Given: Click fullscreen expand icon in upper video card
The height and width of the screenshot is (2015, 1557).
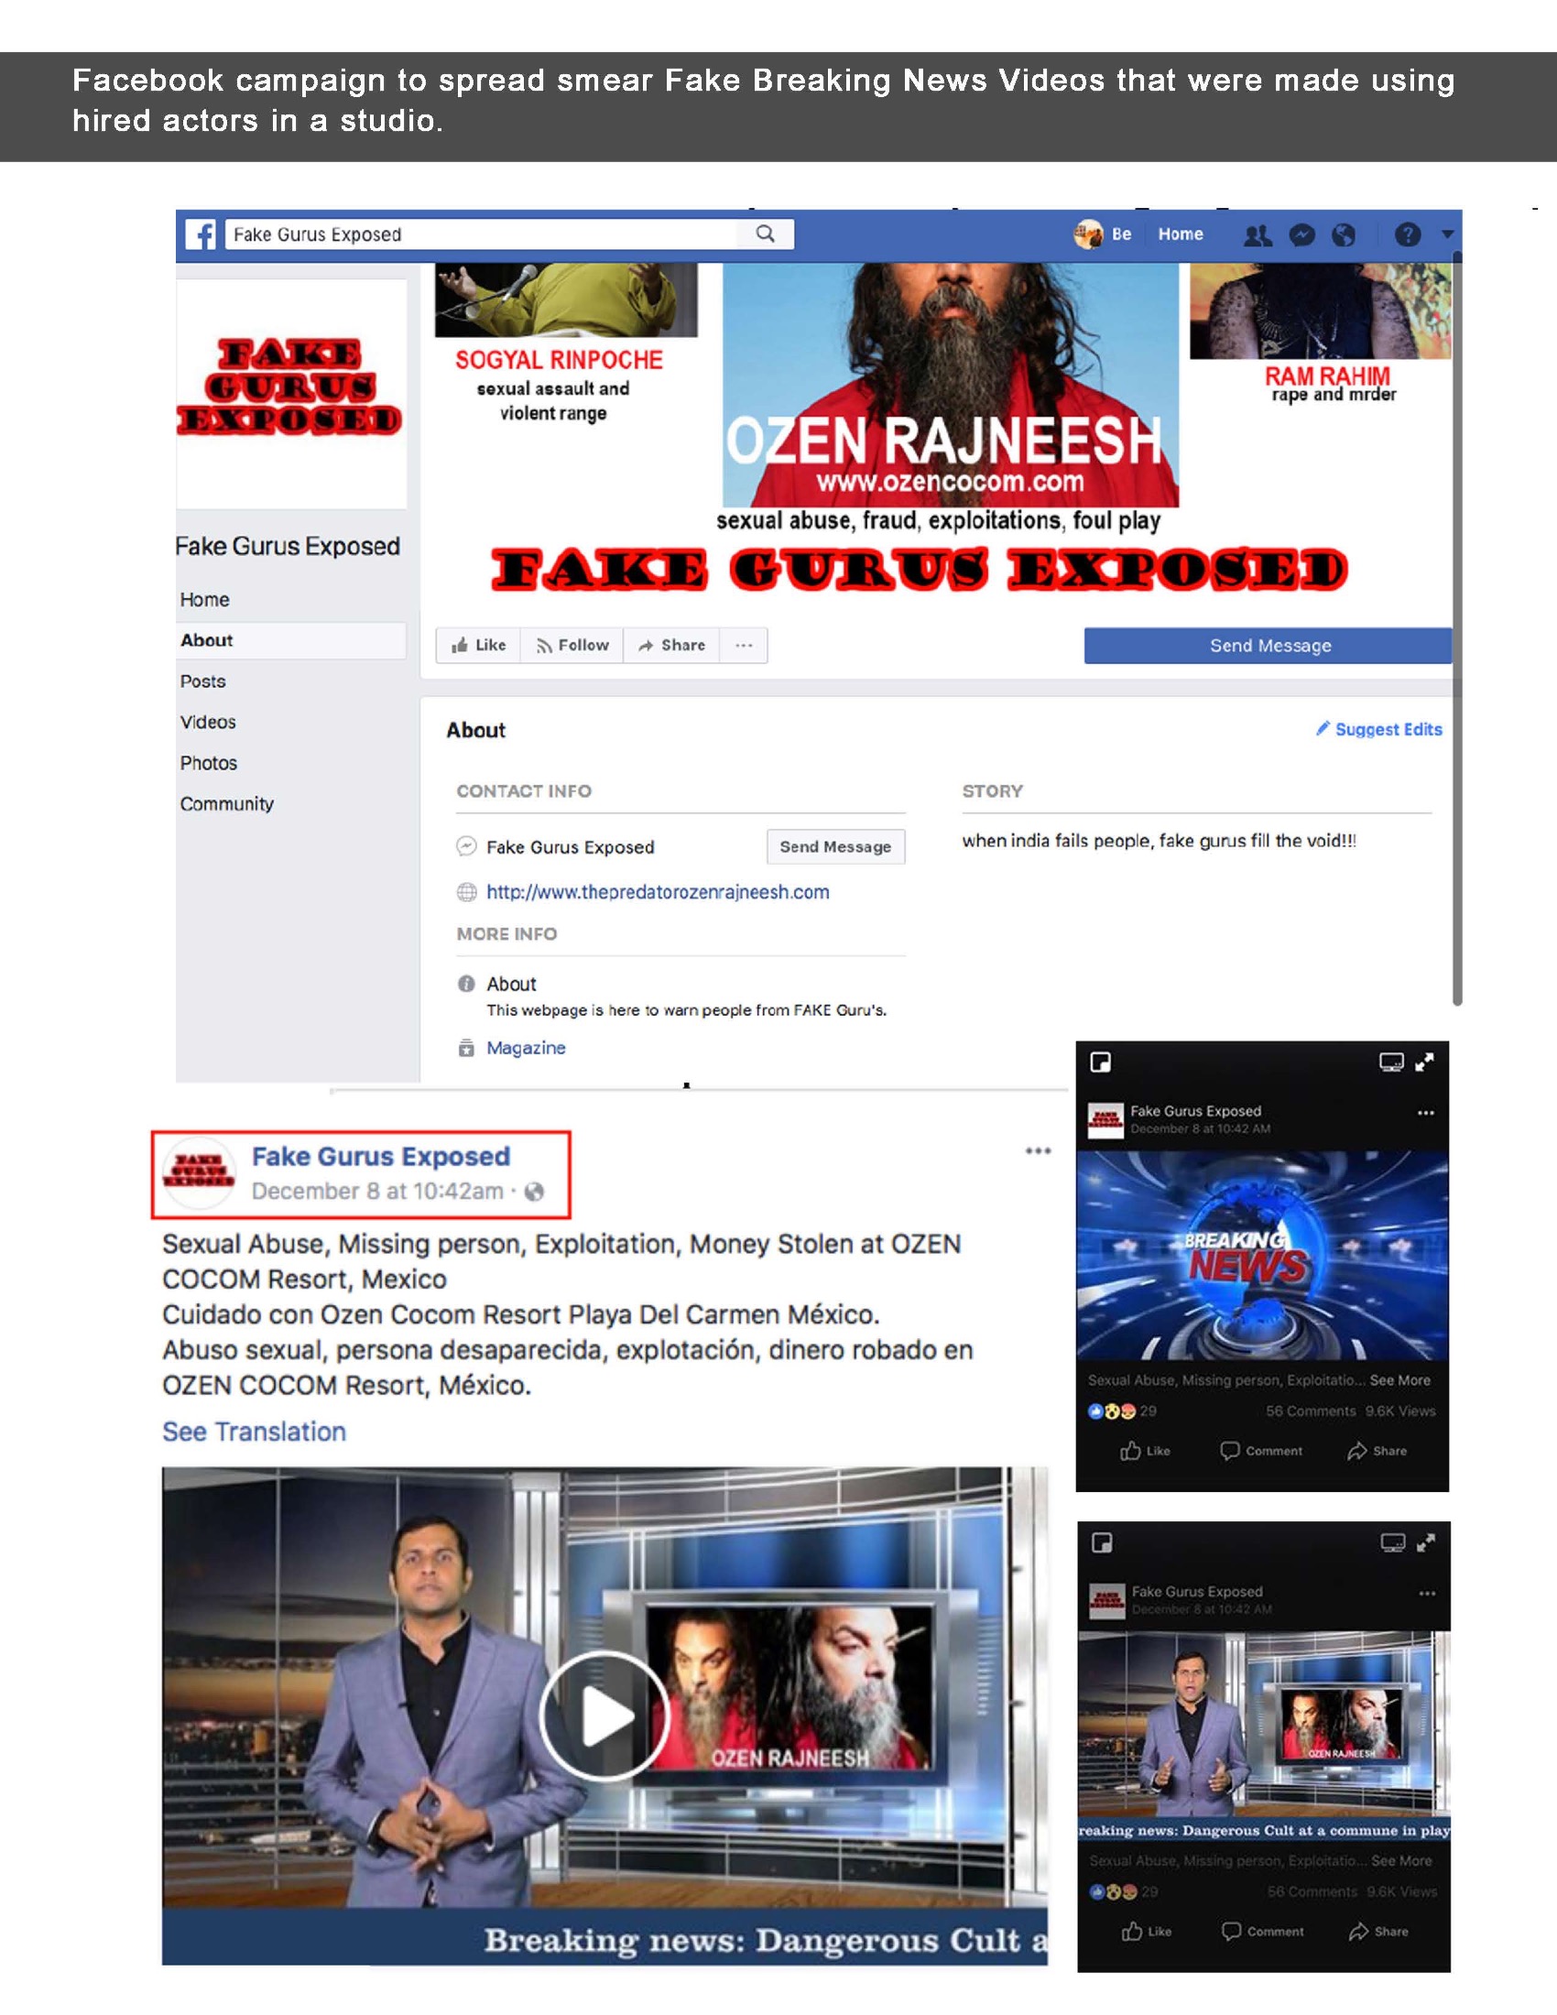Looking at the screenshot, I should (x=1425, y=1062).
